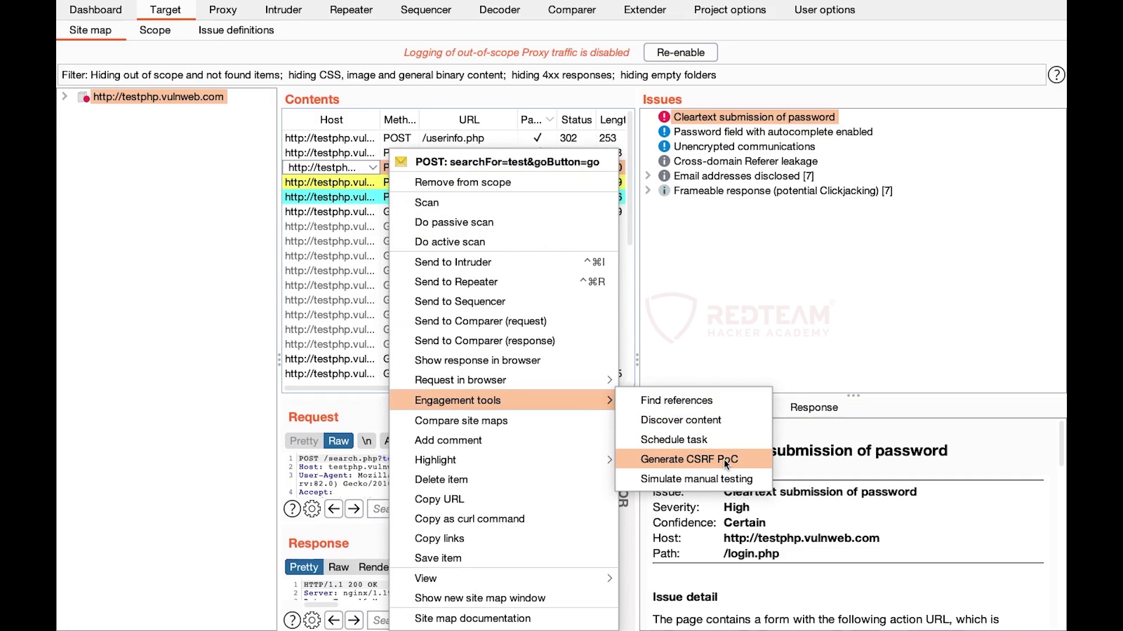Click the Raw tab in Request panel
1123x631 pixels.
[339, 440]
